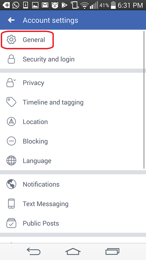
Task: Tap the Notifications earth icon
Action: click(11, 184)
